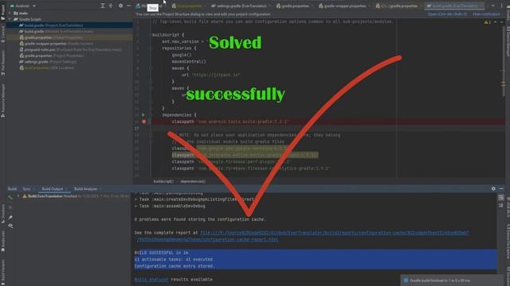Click the Build hammer rerun icon
The height and width of the screenshot is (286, 510).
(x=10, y=197)
